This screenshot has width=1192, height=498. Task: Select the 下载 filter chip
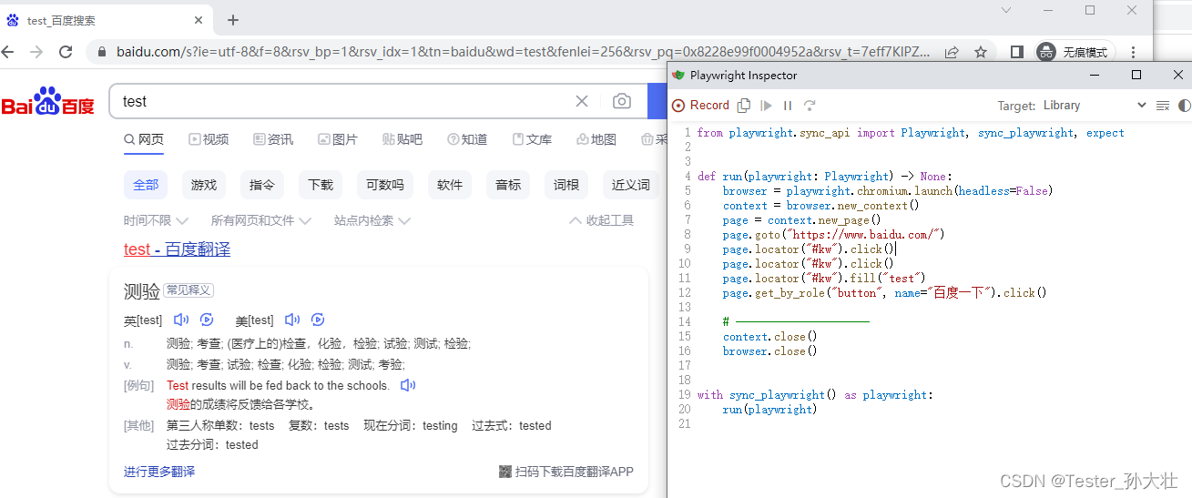321,185
